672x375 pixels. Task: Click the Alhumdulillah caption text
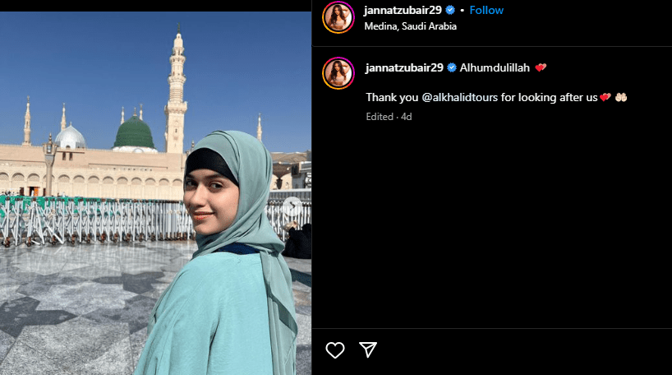pos(495,67)
